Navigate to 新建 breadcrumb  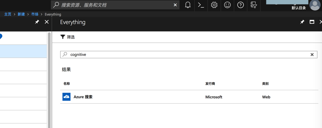point(21,14)
